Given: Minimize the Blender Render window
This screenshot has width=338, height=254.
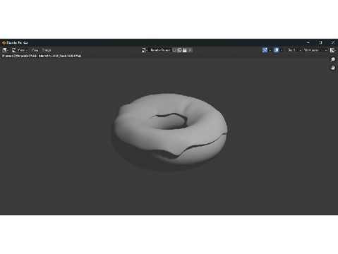Looking at the screenshot, I should pyautogui.click(x=308, y=42).
